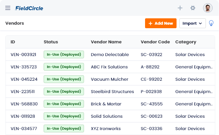Viewport: 219px width, 135px height.
Task: Click the FieldCircle logo
Action: 29,8
